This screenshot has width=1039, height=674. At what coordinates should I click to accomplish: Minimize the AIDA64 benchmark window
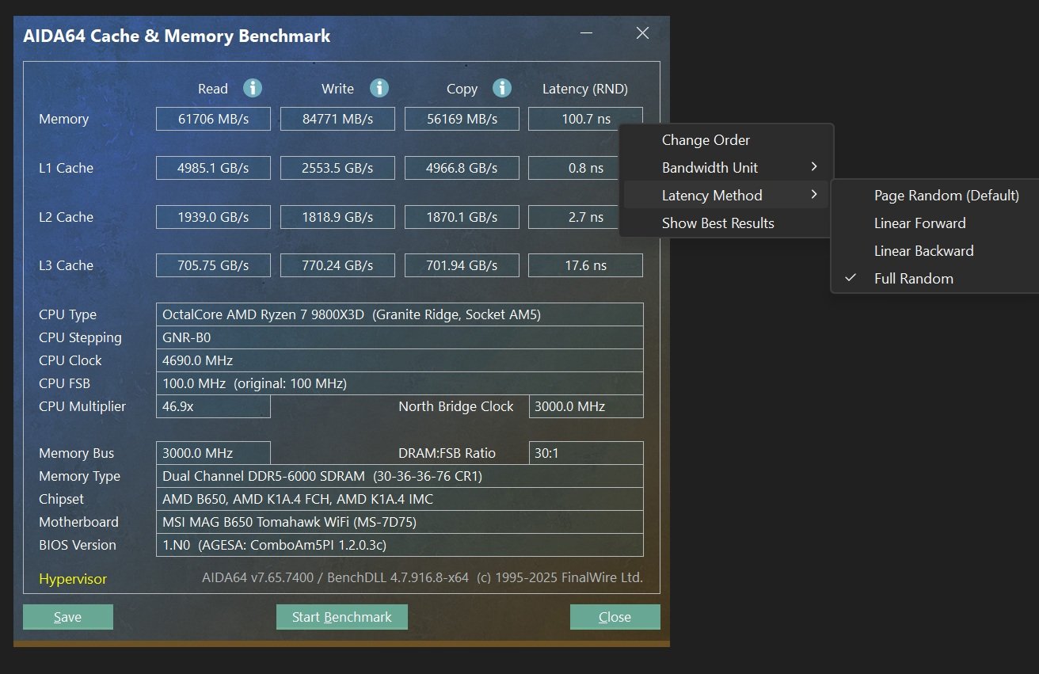click(587, 33)
